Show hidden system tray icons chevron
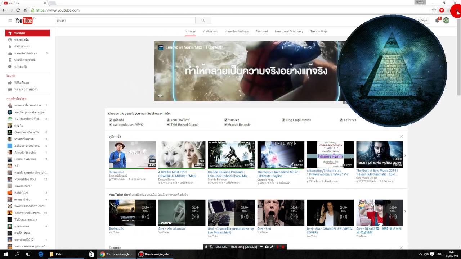The height and width of the screenshot is (259, 461). [420, 254]
